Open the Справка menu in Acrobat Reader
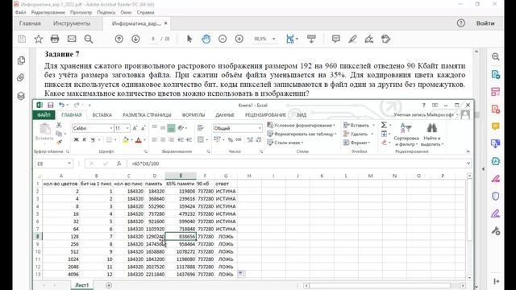The height and width of the screenshot is (290, 516). click(x=145, y=12)
